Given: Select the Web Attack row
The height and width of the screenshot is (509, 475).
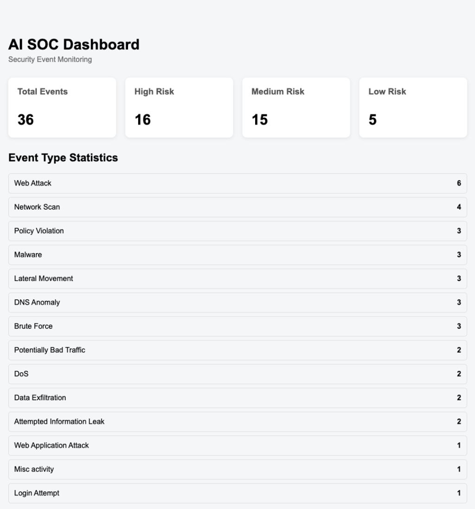Looking at the screenshot, I should point(237,184).
